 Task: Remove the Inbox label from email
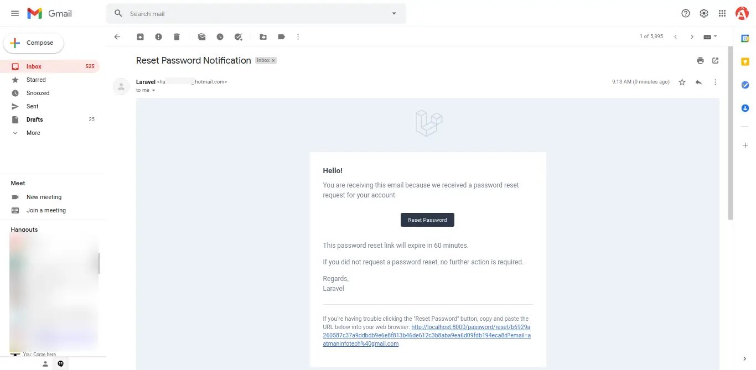pos(273,60)
